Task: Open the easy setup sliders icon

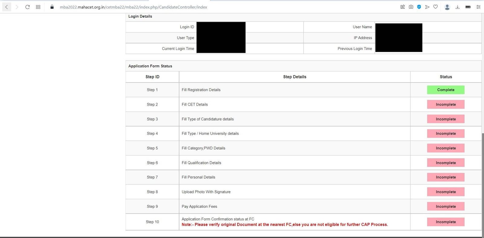Action: (x=478, y=7)
